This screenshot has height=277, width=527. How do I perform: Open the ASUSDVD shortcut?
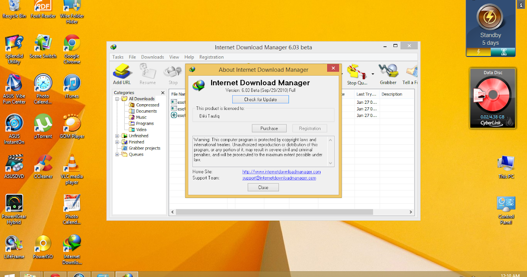(x=14, y=167)
